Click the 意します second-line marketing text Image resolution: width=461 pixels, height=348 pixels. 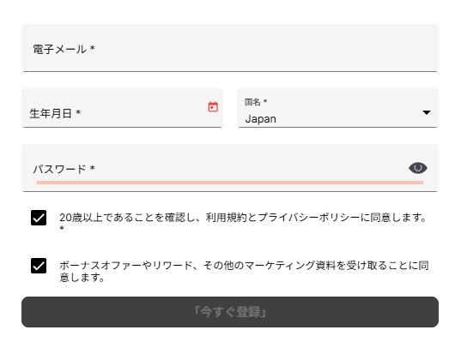82,277
